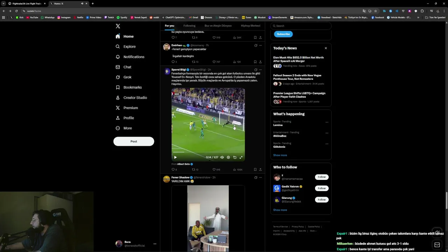
Task: Open video settings gear icon
Action: 228,157
